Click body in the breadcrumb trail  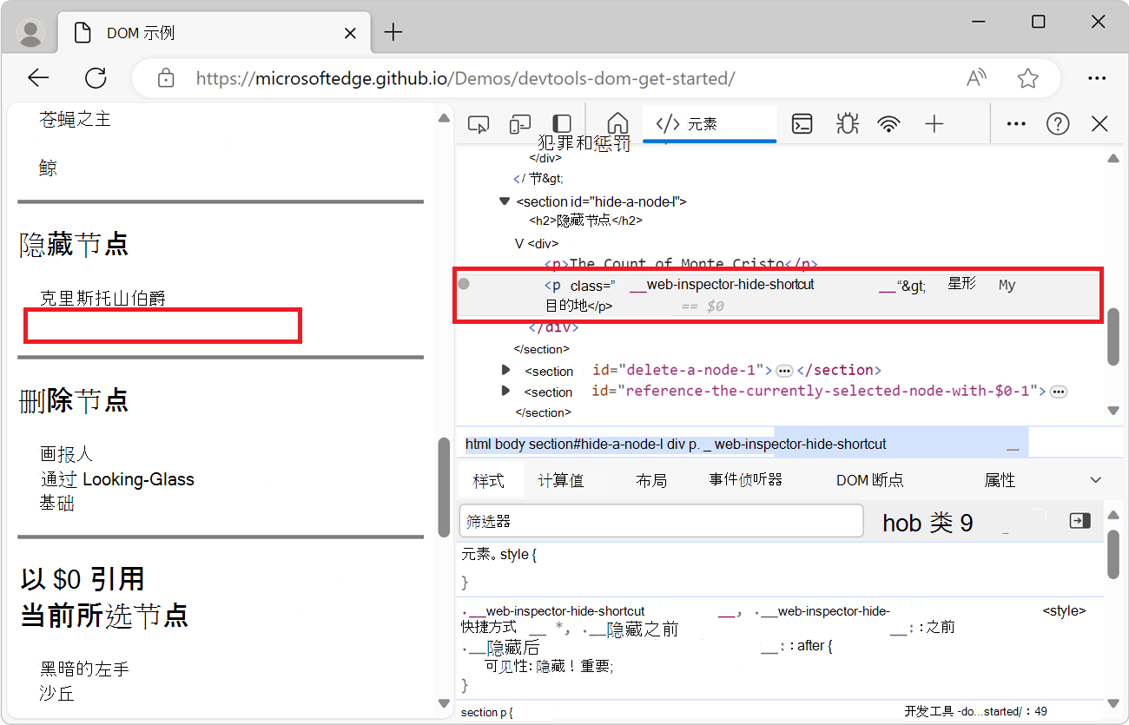[510, 444]
